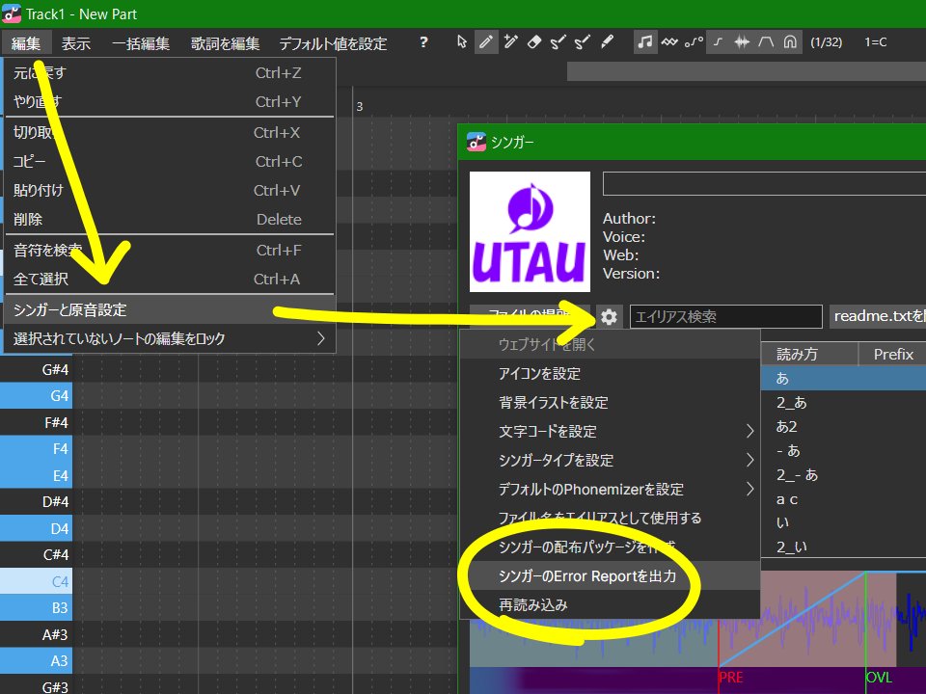Toggle waveform display button
Viewport: 926px width, 694px height.
click(742, 42)
